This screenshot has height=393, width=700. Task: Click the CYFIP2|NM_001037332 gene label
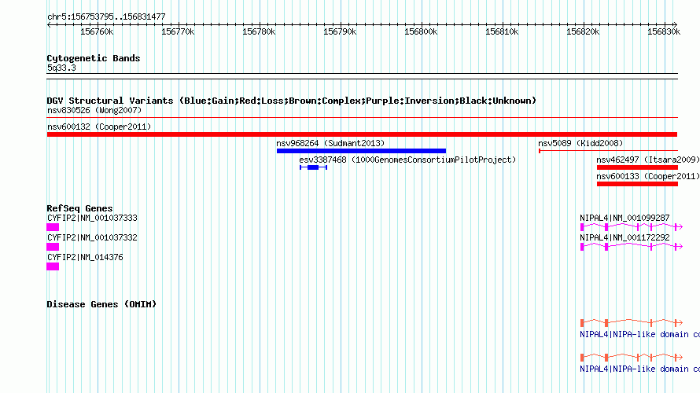92,237
